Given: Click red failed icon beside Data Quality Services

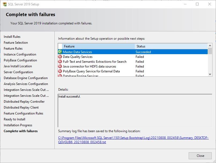Looking at the screenshot, I should [60, 57].
